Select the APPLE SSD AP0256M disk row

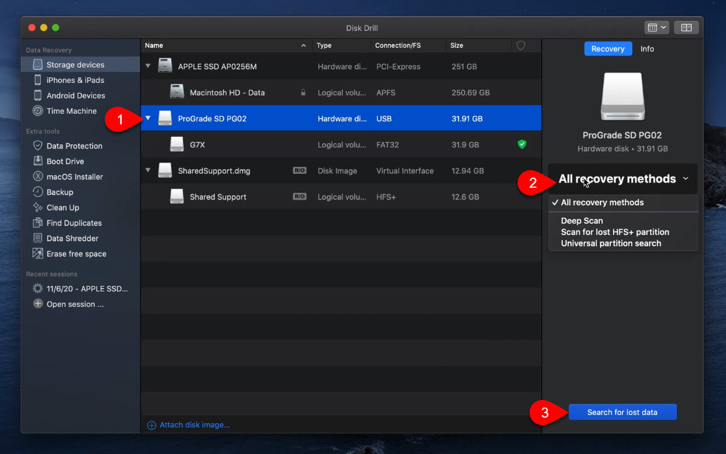tap(341, 66)
